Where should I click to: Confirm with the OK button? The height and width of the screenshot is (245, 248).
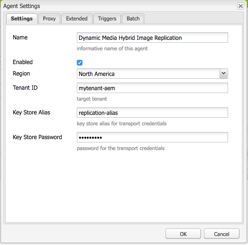tap(183, 234)
